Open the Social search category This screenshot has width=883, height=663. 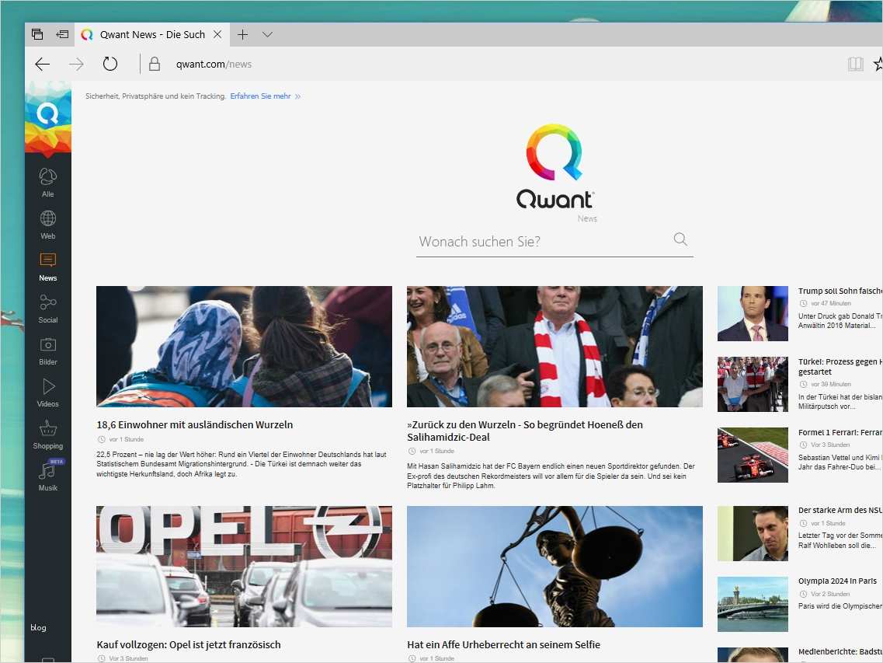click(48, 309)
